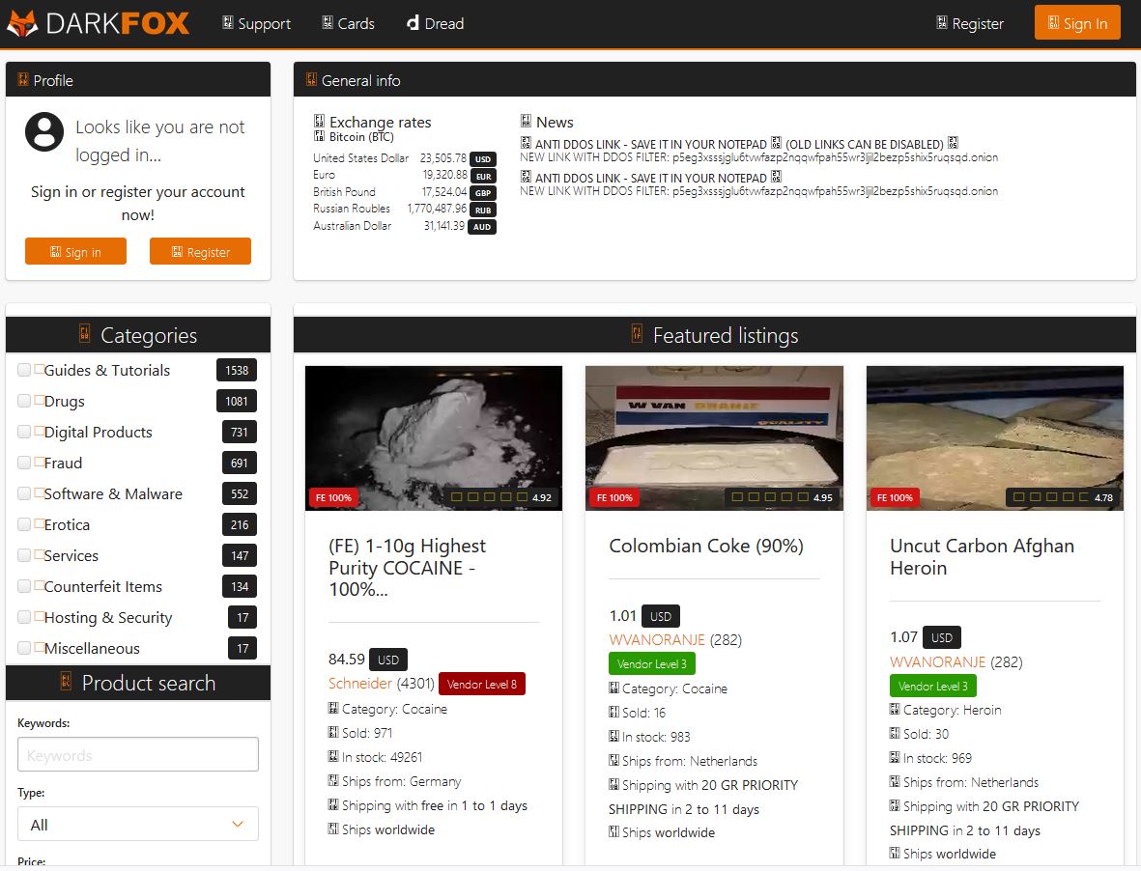Open the Support menu item
The image size is (1141, 871).
255,23
